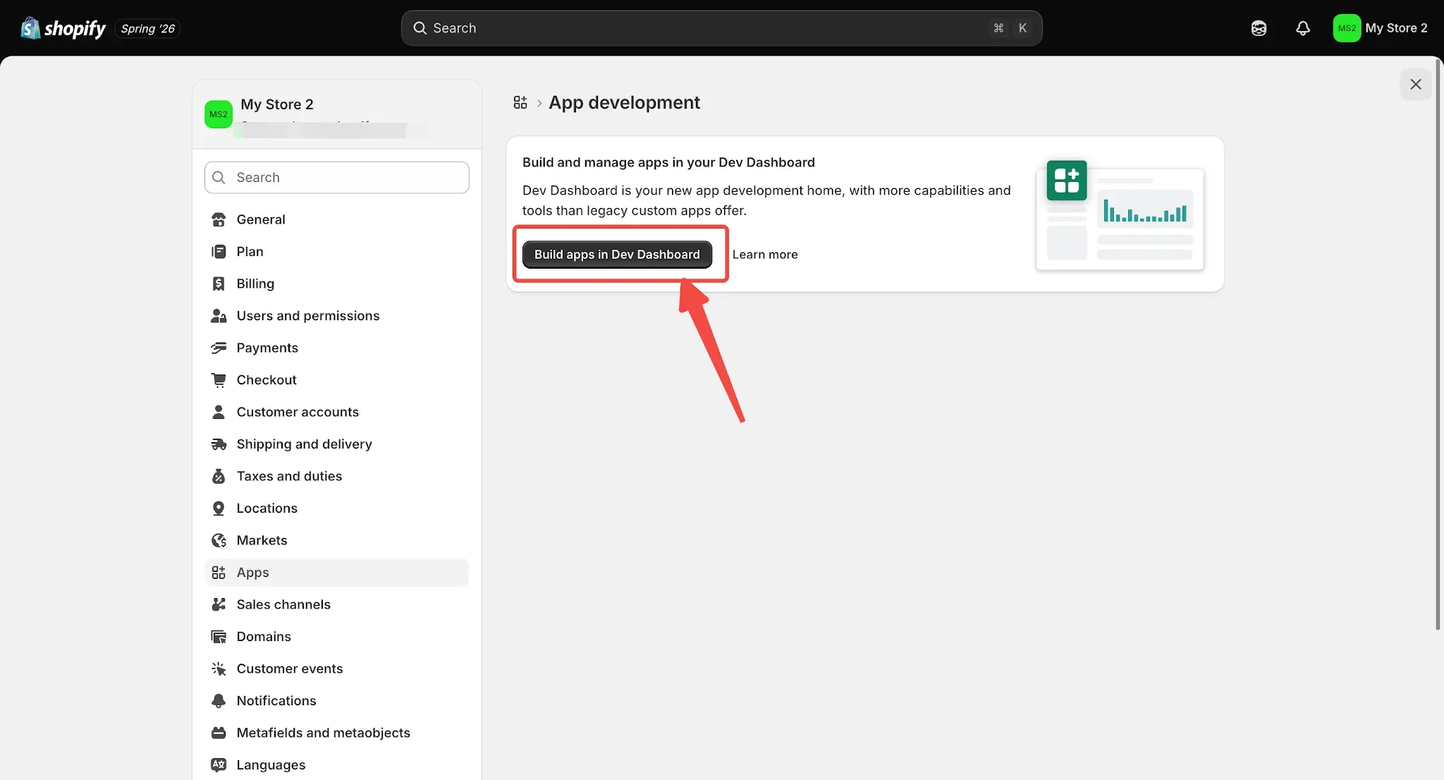
Task: Click the App development page heading
Action: click(x=624, y=103)
